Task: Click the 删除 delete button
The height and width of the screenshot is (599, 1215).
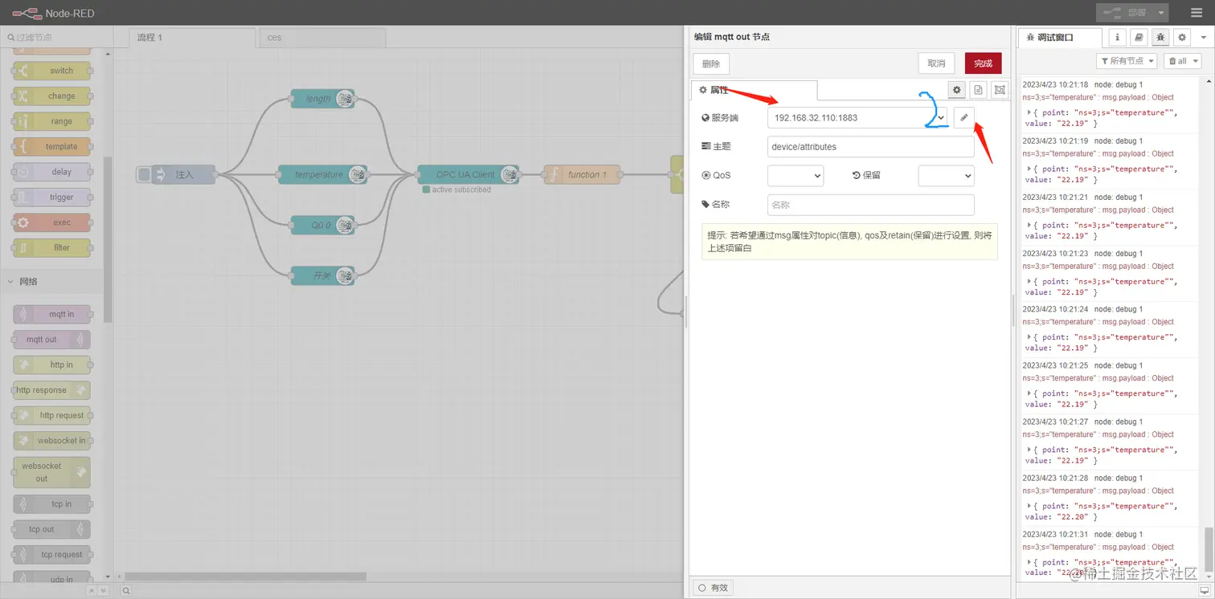Action: tap(711, 63)
